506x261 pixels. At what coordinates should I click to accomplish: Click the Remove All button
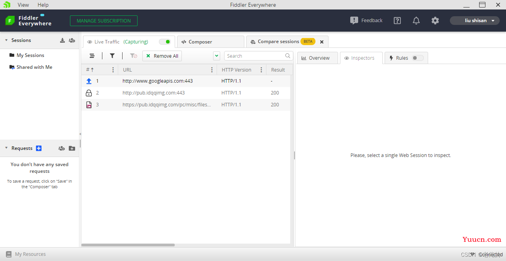(162, 56)
